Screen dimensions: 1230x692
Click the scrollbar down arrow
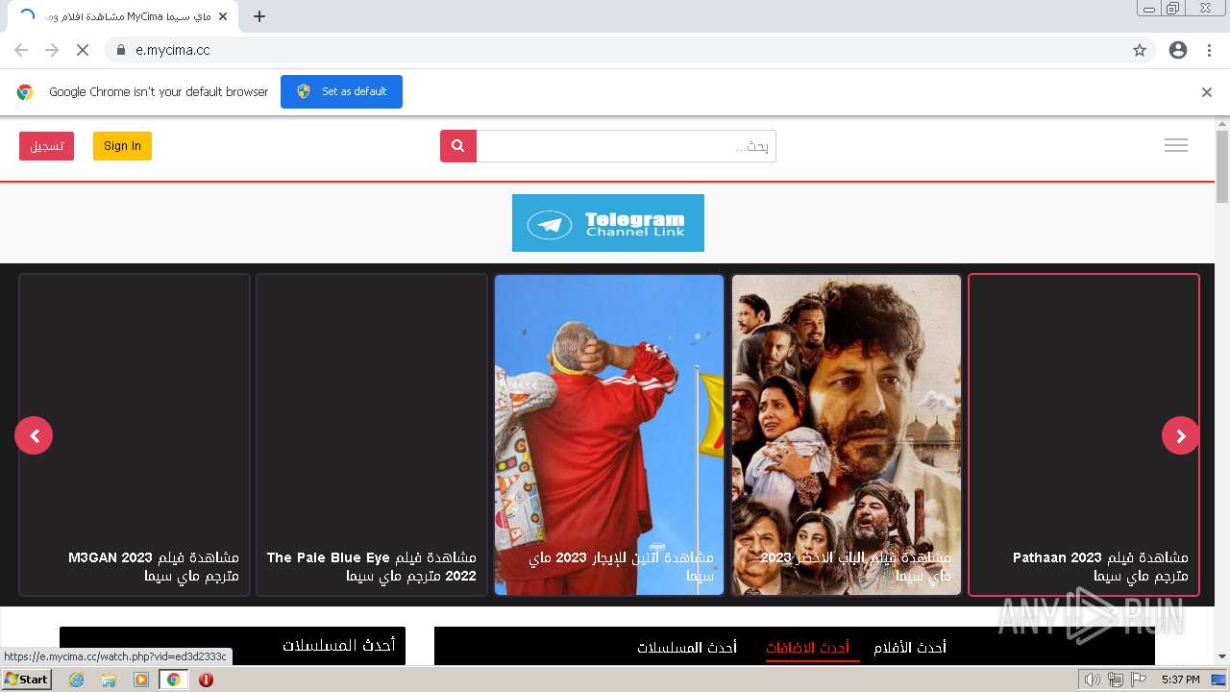(x=1222, y=657)
